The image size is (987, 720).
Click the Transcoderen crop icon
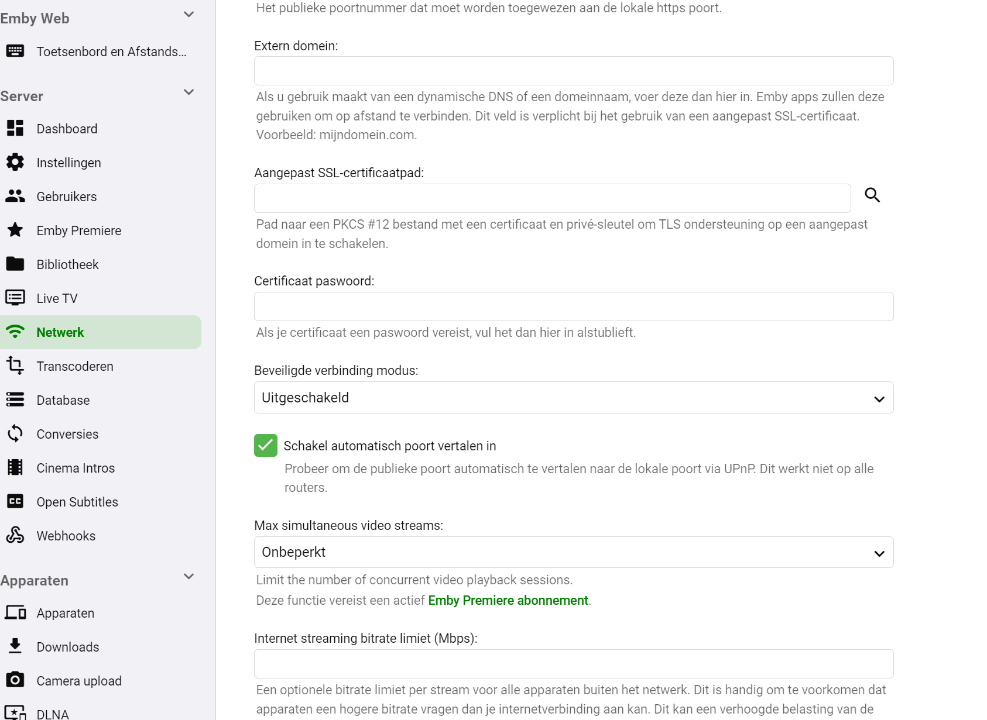coord(15,366)
